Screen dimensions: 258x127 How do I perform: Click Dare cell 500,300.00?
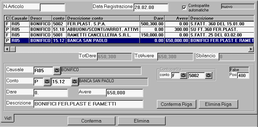click(152, 24)
